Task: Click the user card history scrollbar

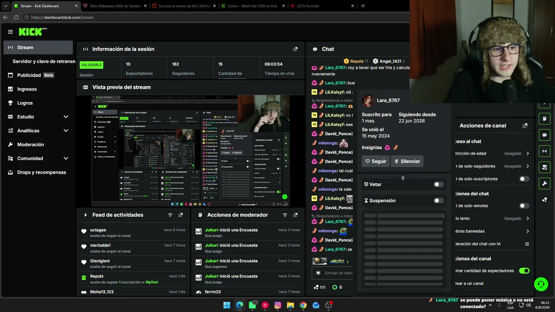Action: tap(443, 216)
